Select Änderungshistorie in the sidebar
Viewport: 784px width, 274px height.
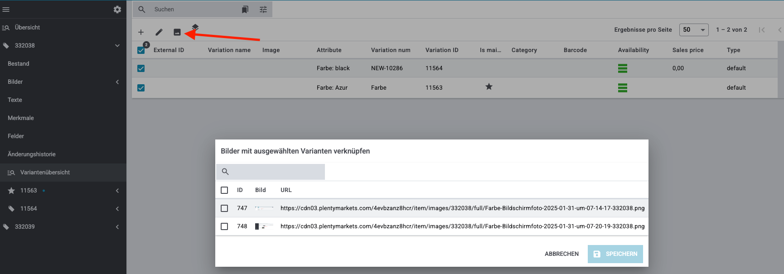pyautogui.click(x=32, y=154)
